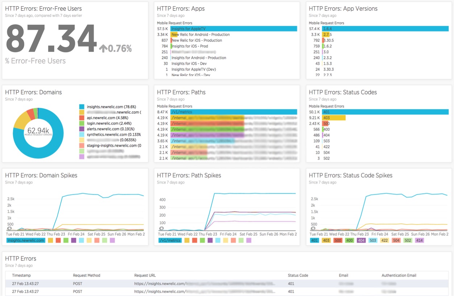Viewport: 454px width, 298px height.
Task: Select the Insights for AppleTV bar in Apps
Action: coord(233,29)
